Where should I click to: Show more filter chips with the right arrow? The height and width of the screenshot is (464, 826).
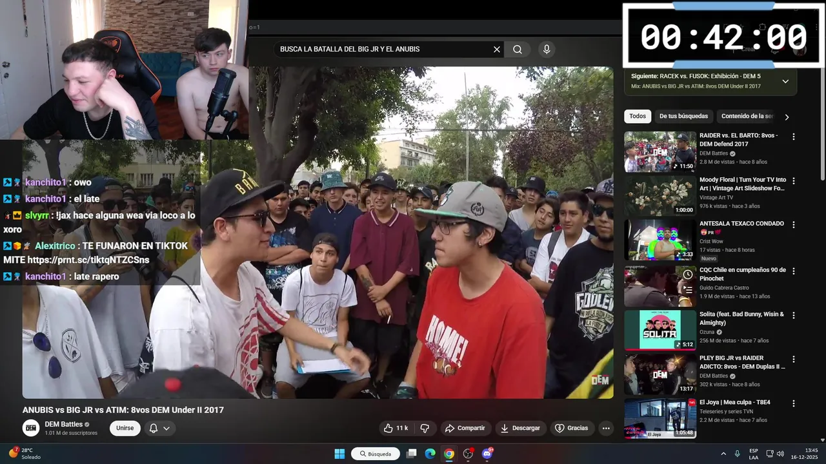point(787,117)
